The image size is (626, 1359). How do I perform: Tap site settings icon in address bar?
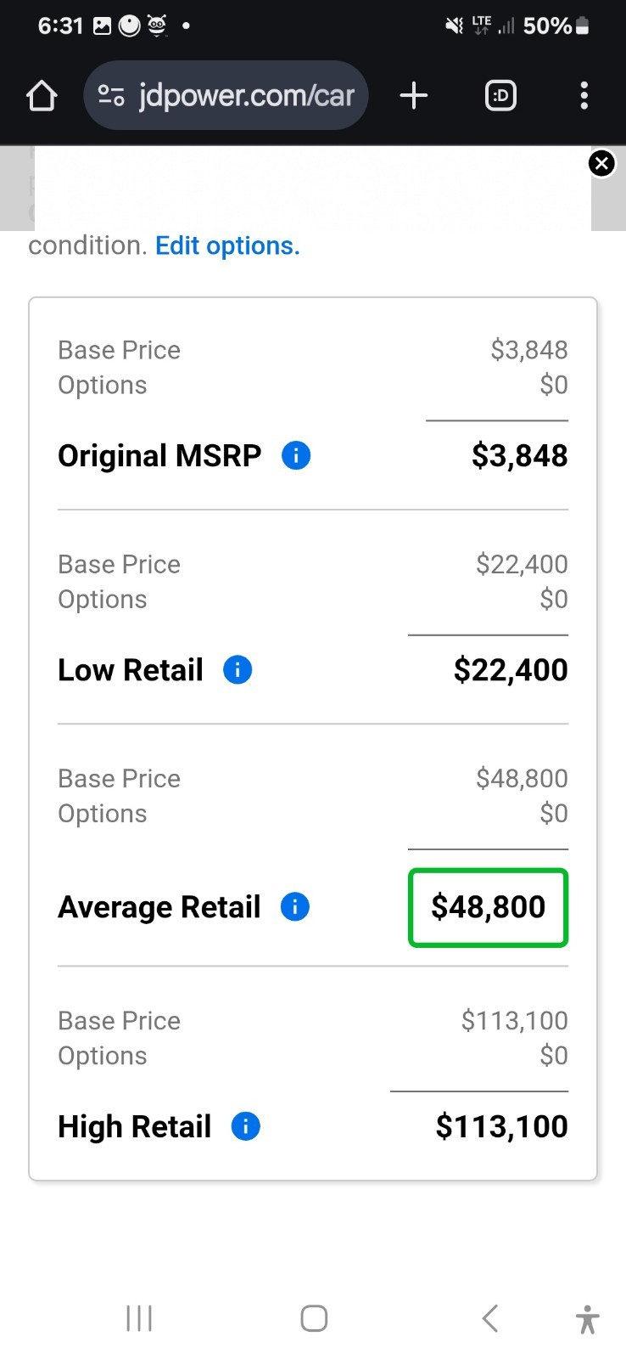point(111,95)
